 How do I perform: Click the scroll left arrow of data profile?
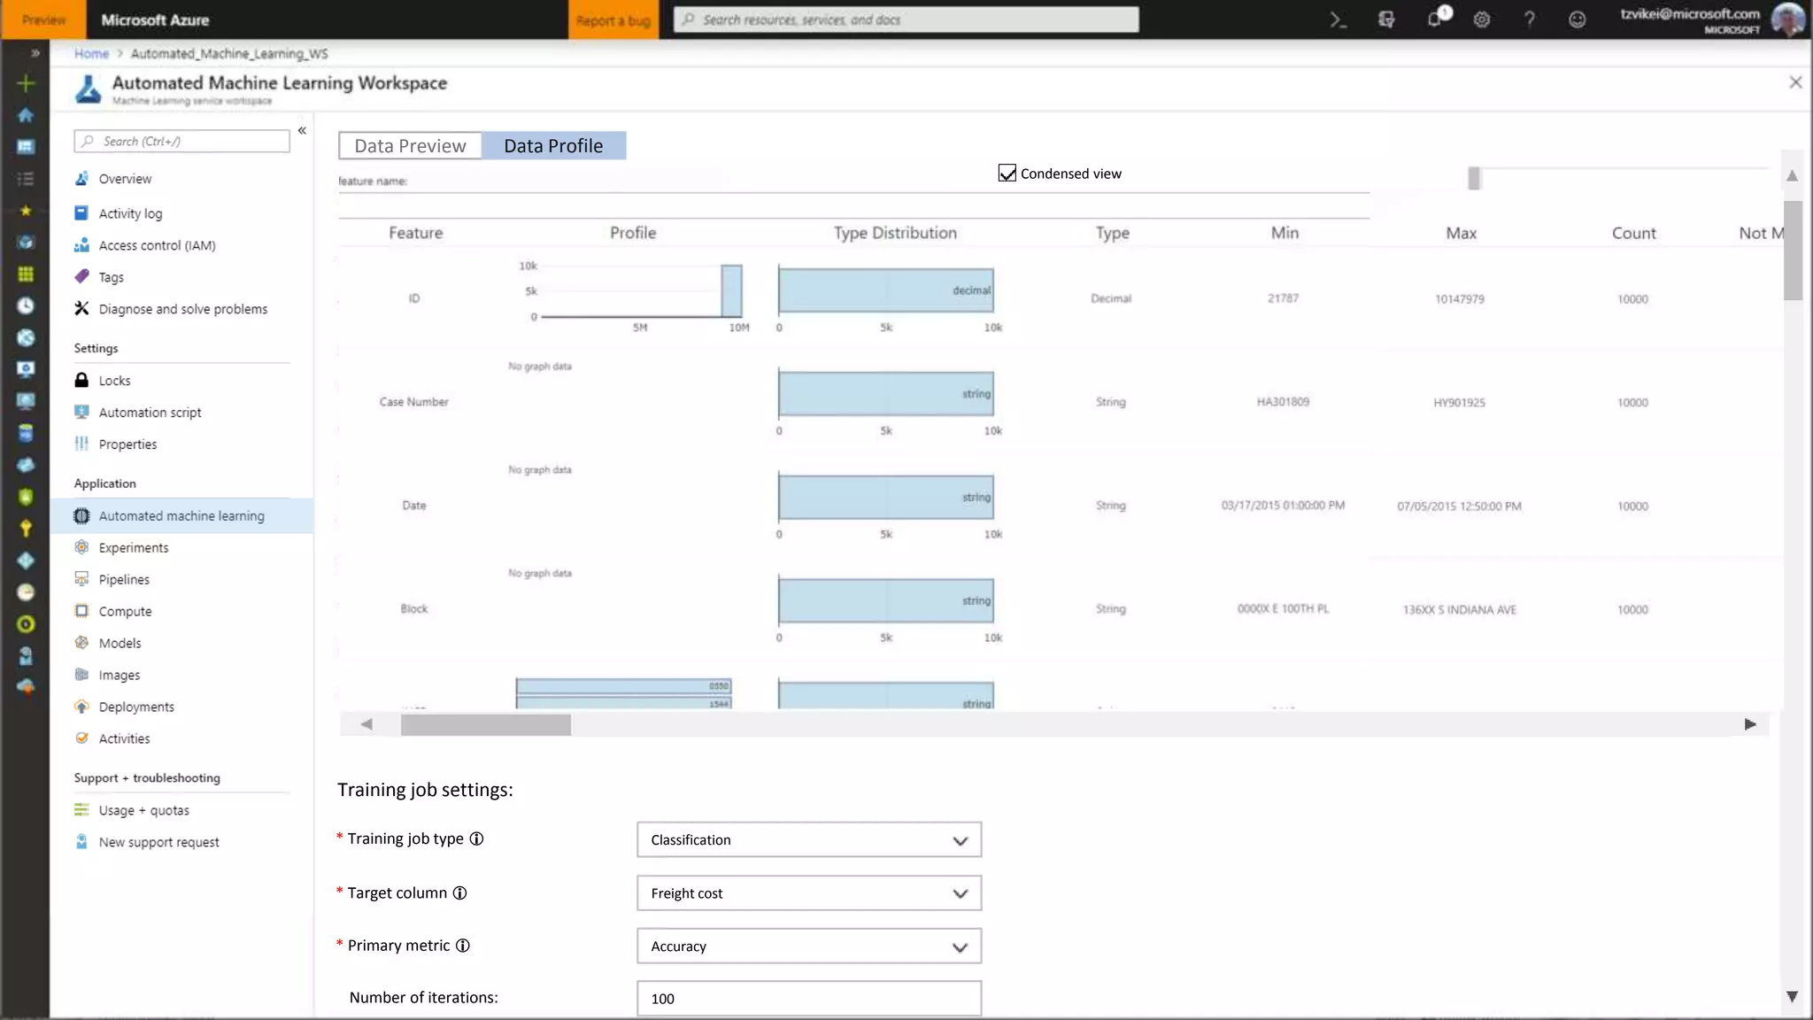(x=366, y=724)
